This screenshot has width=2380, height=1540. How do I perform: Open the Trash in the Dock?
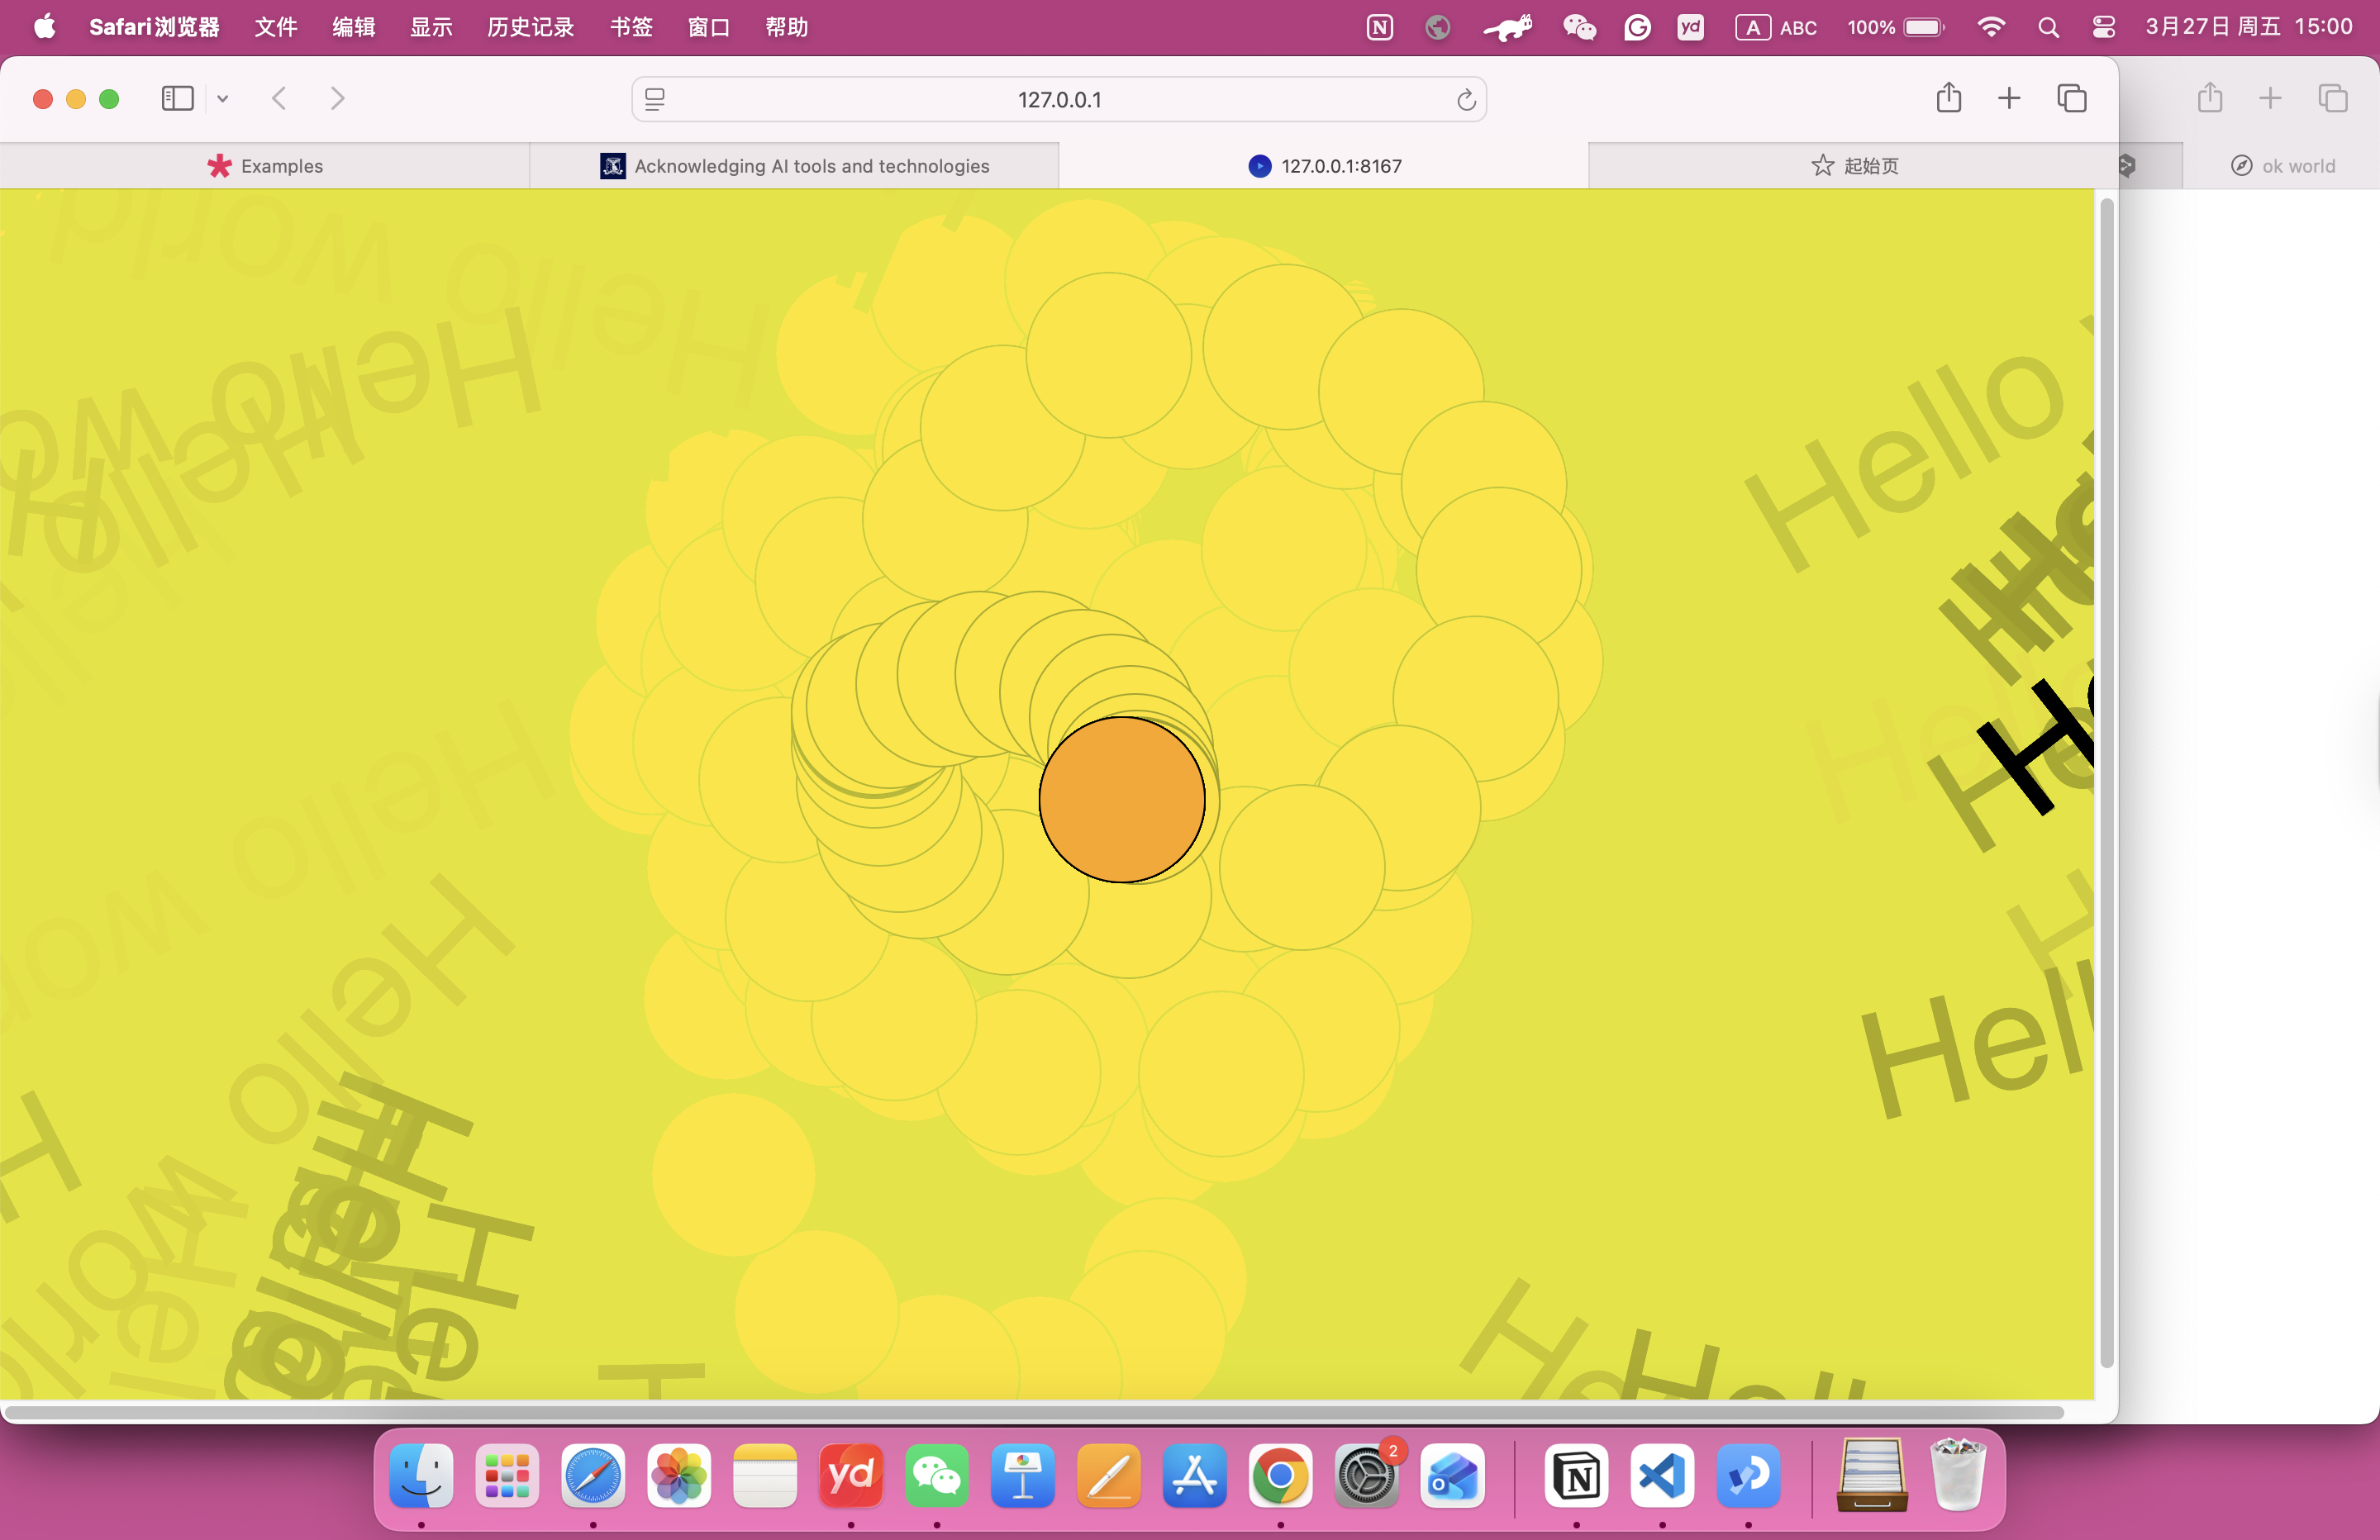point(1958,1475)
